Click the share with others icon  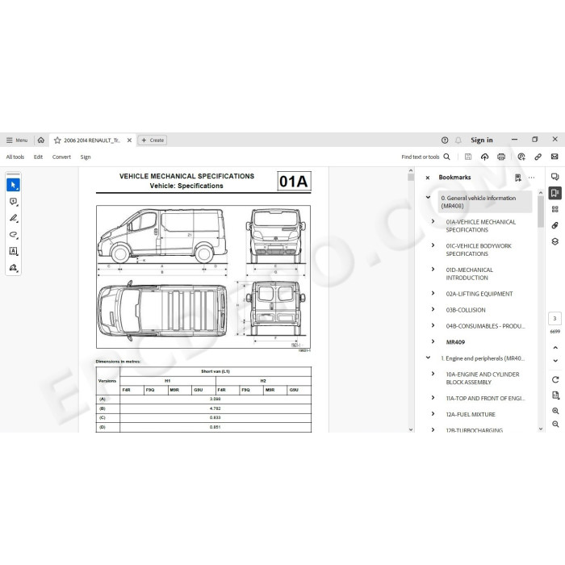pyautogui.click(x=521, y=157)
